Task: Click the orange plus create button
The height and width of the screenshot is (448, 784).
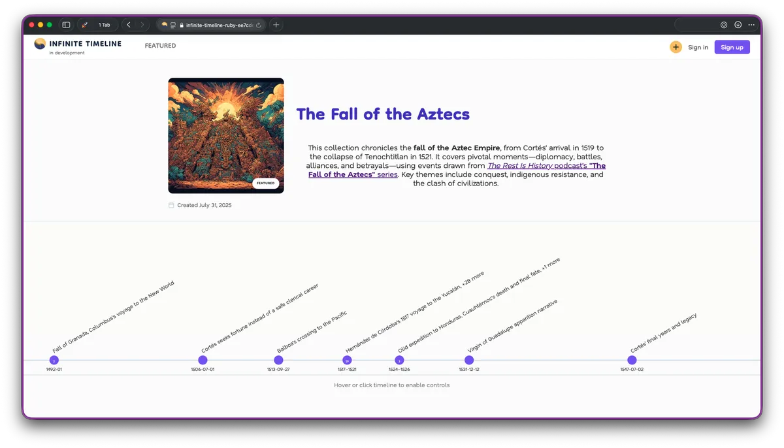Action: click(676, 47)
